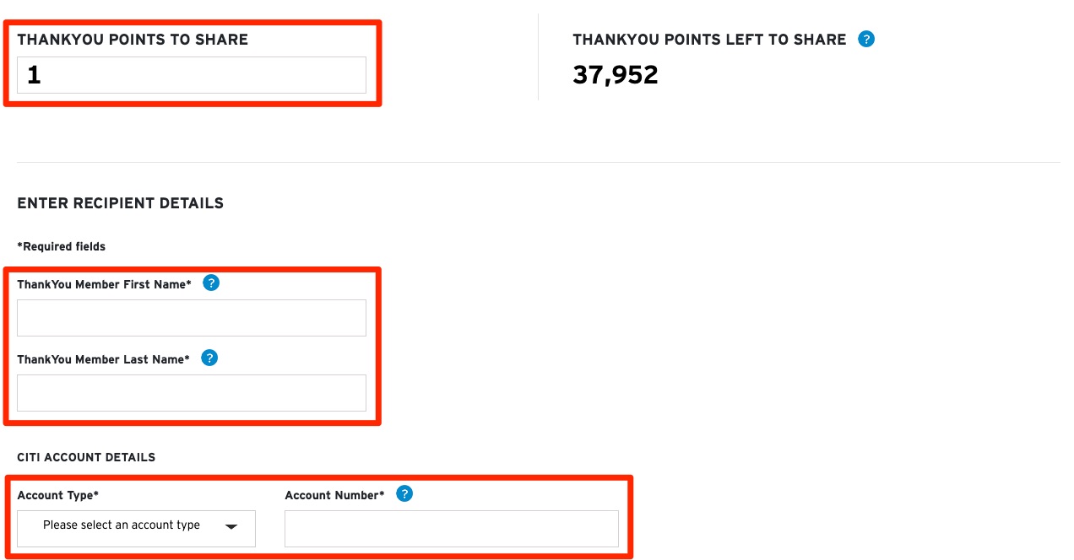
Task: Click the help icon beside ThankYou Member First Name
Action: click(x=211, y=283)
